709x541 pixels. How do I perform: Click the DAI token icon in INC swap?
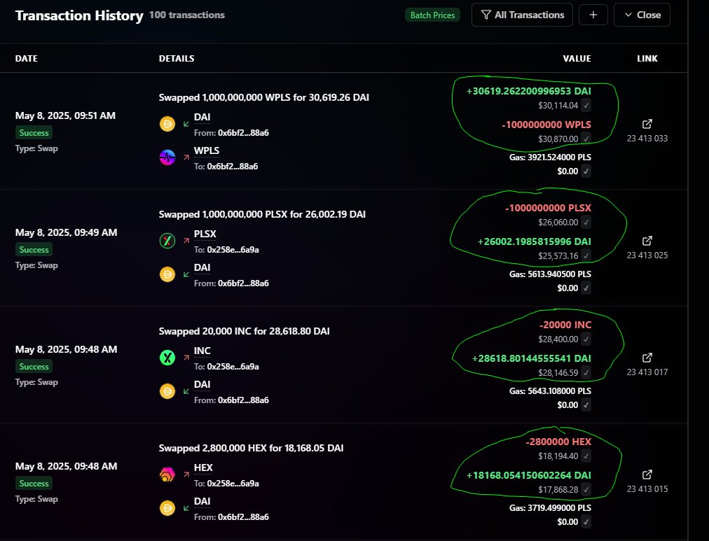(x=167, y=391)
